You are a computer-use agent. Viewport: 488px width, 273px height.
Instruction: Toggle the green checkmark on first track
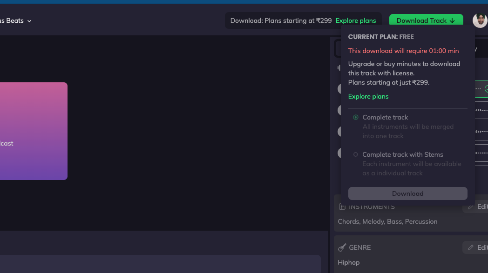point(486,89)
